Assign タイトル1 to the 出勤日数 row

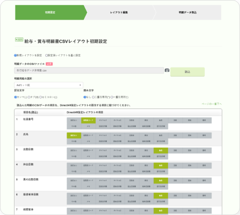coord(103,150)
